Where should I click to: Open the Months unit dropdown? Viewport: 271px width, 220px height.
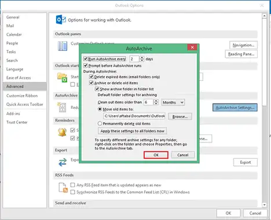(x=173, y=102)
